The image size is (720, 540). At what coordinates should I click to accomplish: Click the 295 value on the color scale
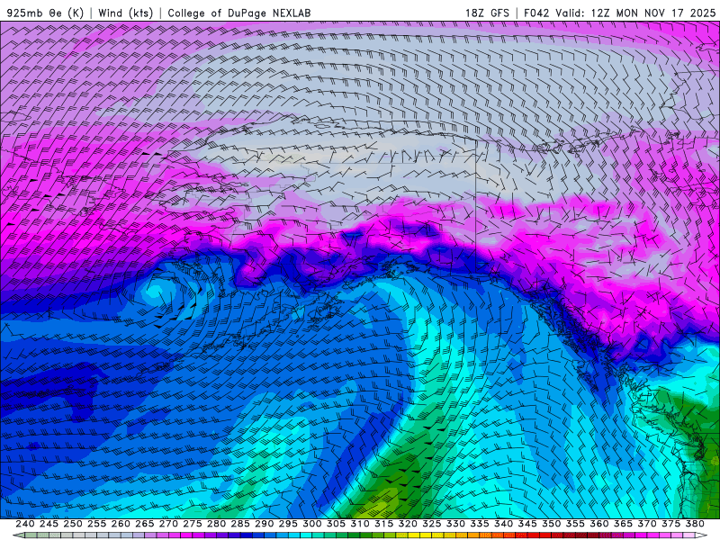point(288,524)
